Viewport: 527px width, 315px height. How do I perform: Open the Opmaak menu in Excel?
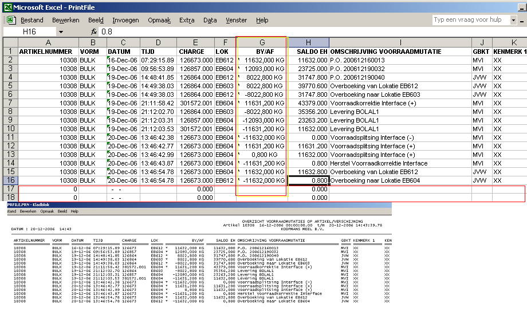coord(159,20)
